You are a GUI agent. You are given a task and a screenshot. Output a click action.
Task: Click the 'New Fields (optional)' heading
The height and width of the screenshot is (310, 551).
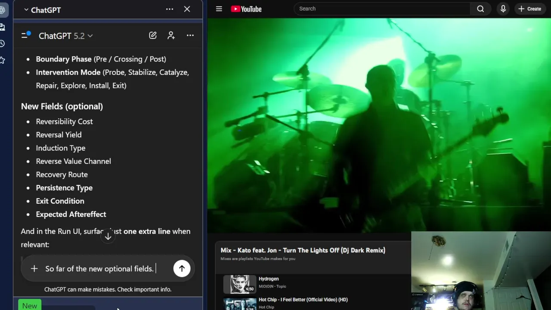[x=62, y=106]
